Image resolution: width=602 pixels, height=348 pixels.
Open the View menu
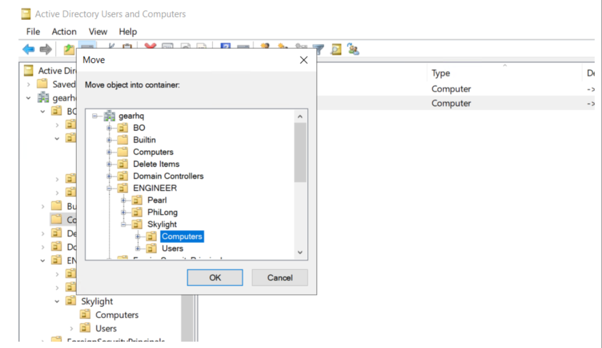pyautogui.click(x=98, y=31)
